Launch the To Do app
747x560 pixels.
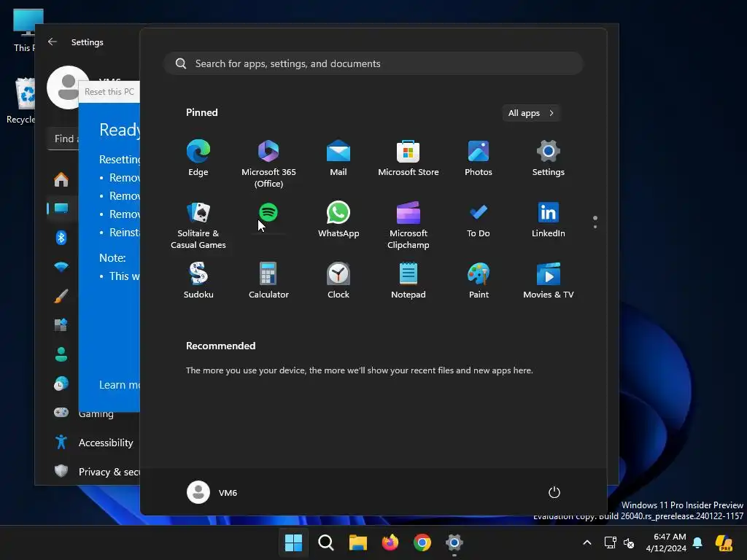[x=479, y=219]
